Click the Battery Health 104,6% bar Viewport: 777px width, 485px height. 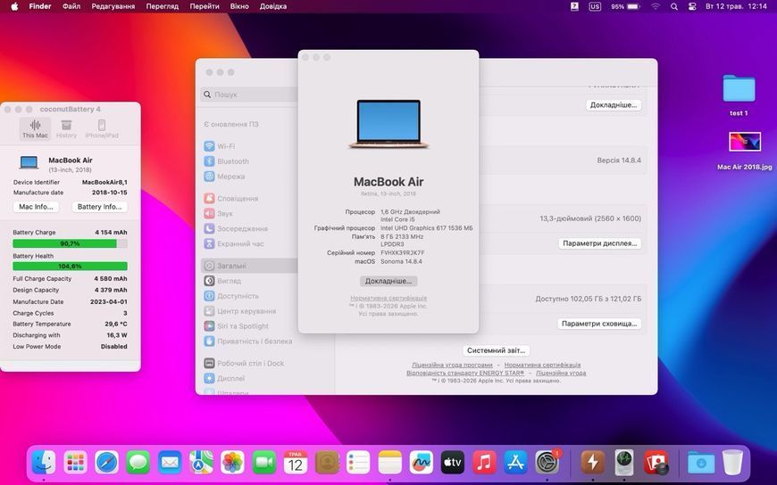tap(70, 267)
